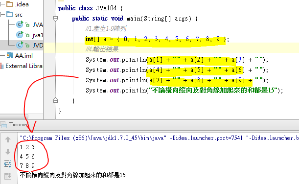Click the int[] a array declaration line

157,39
